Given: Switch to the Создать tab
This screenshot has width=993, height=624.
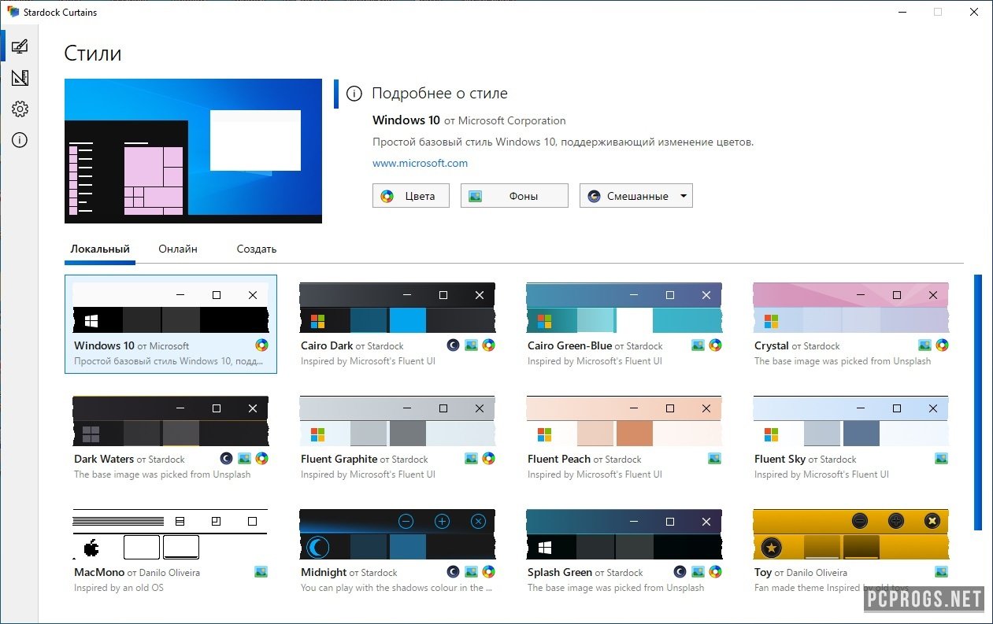Looking at the screenshot, I should click(256, 249).
